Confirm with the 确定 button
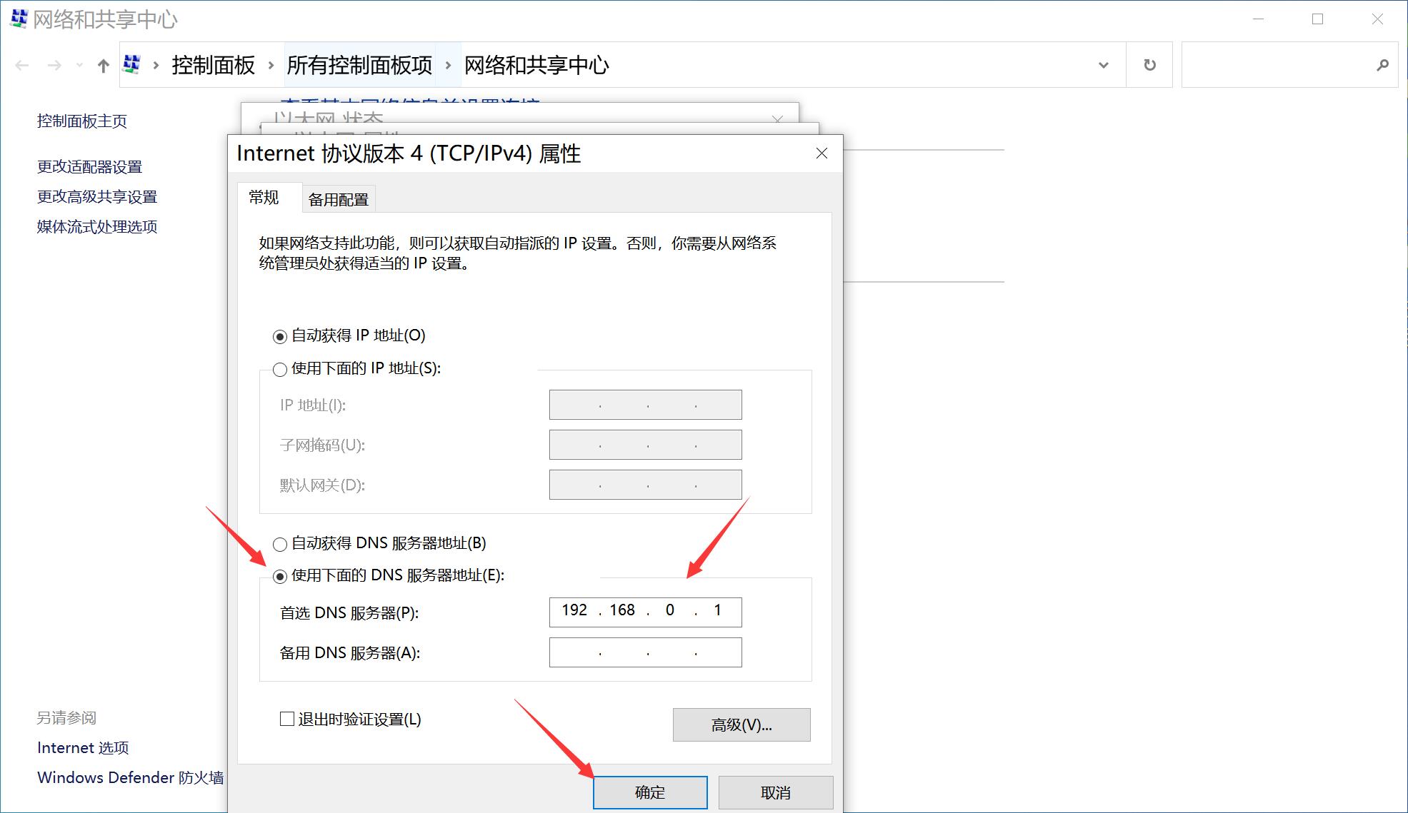The width and height of the screenshot is (1408, 813). coord(650,793)
